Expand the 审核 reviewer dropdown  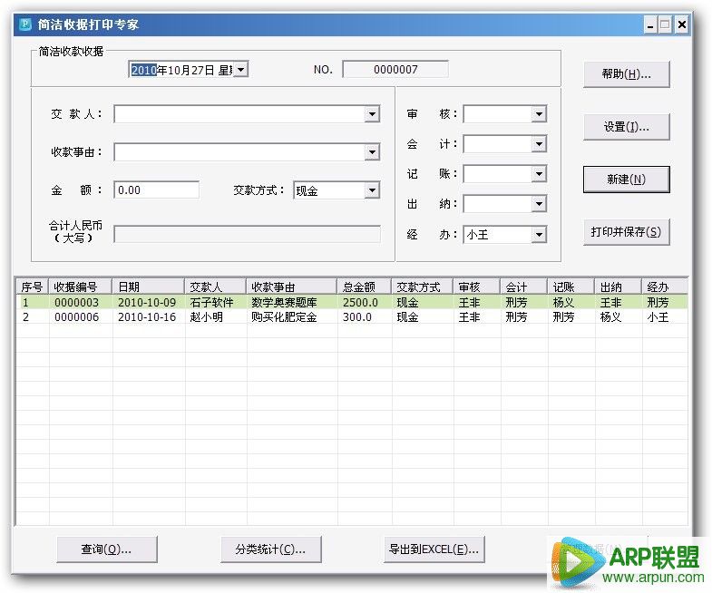[539, 114]
